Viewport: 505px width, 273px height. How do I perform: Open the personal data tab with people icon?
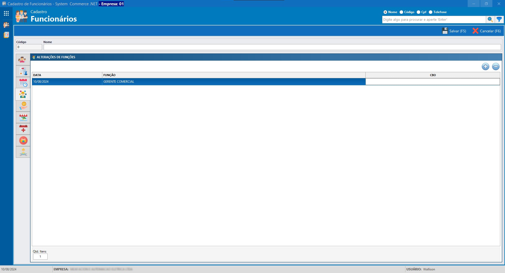[23, 60]
